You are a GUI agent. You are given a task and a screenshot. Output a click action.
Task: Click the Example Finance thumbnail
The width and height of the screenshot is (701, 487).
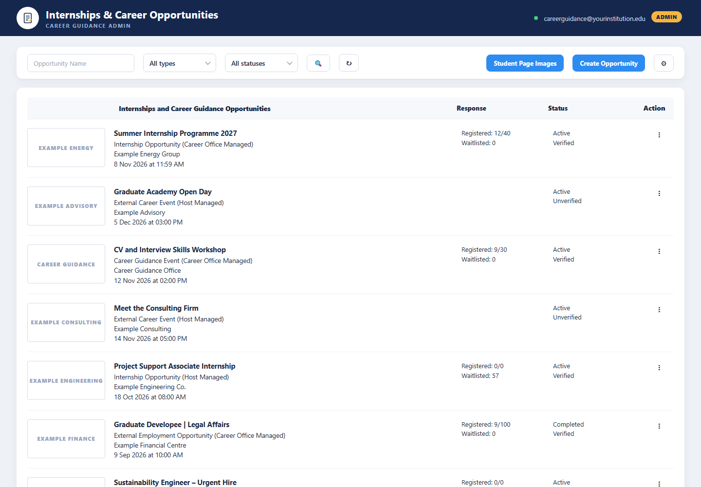(x=66, y=439)
